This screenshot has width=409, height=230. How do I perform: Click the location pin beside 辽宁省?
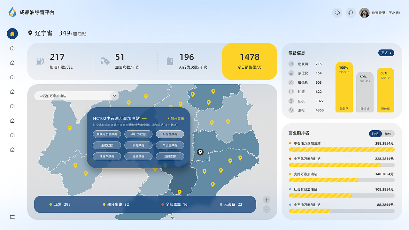point(30,33)
